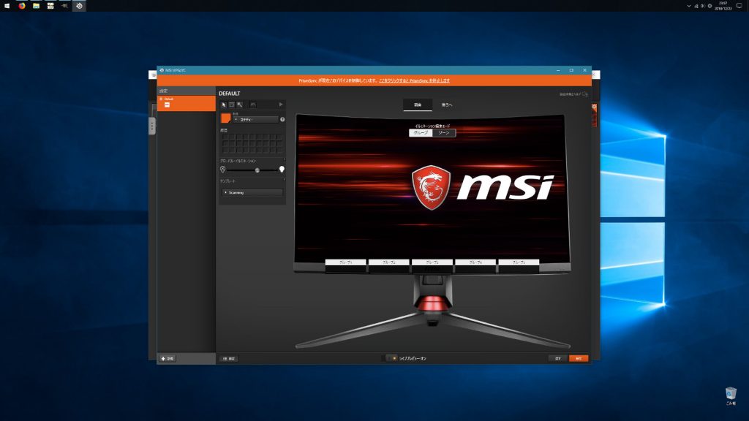This screenshot has height=421, width=749.
Task: Launch Firefox from the taskbar
Action: (21, 6)
